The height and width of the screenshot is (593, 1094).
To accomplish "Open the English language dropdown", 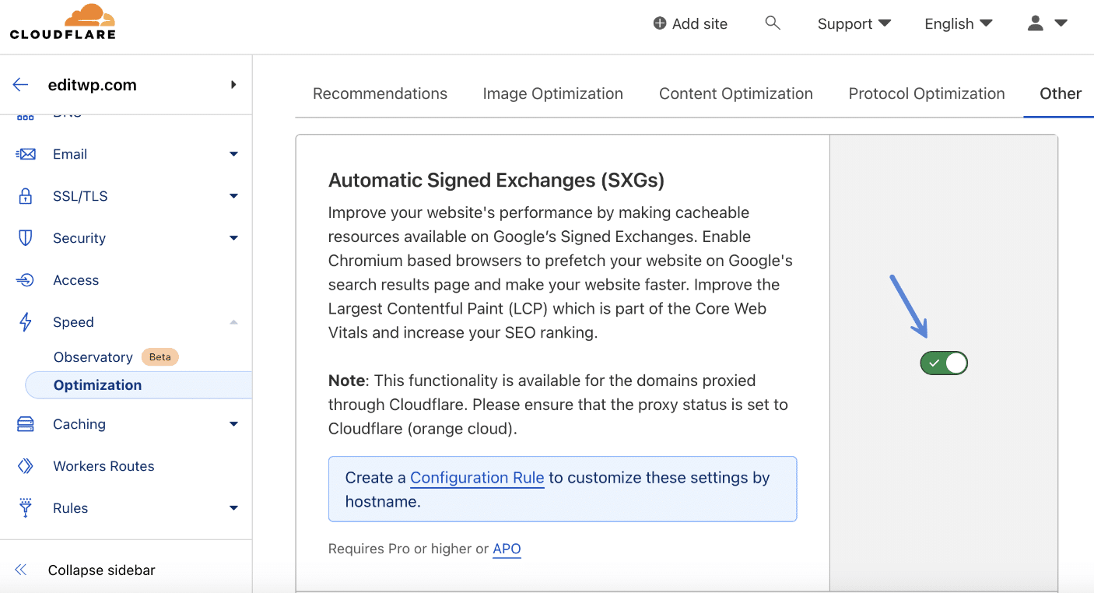I will point(958,23).
